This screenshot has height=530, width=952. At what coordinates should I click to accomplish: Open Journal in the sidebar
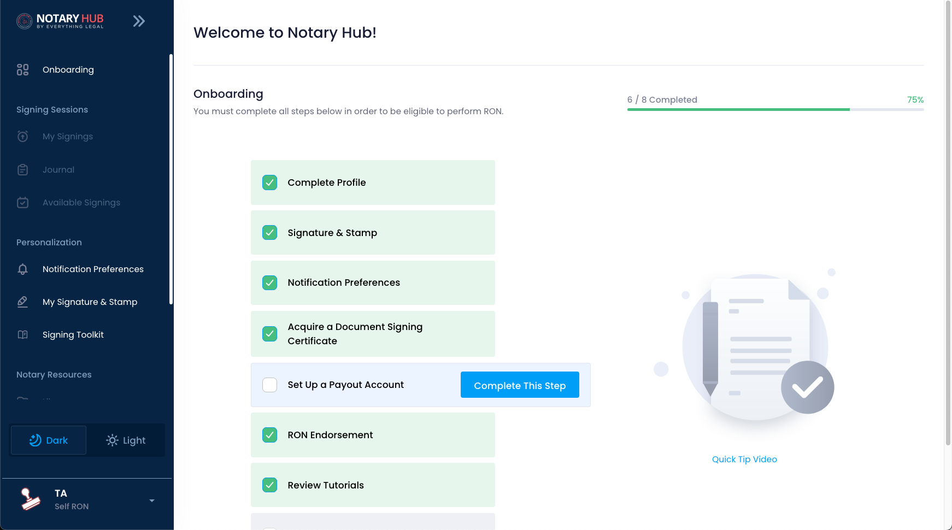click(x=58, y=170)
